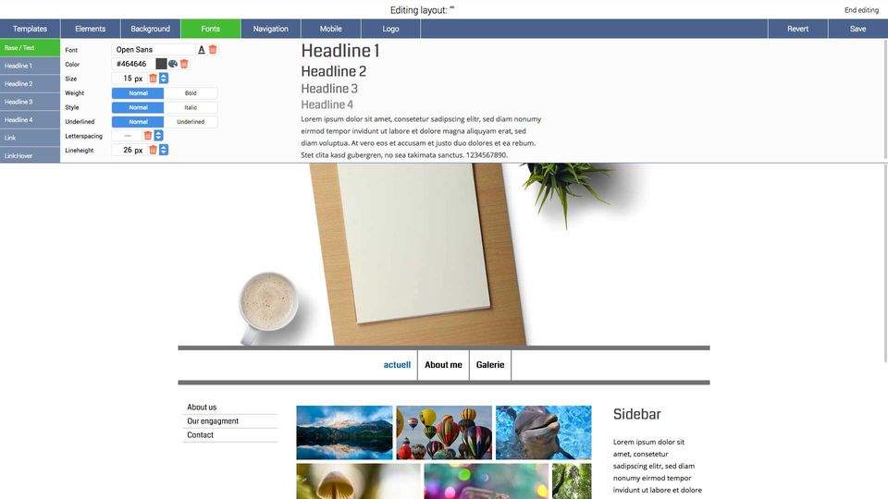Viewport: 888px width, 499px height.
Task: Click the Letterspacing value field
Action: (x=127, y=136)
